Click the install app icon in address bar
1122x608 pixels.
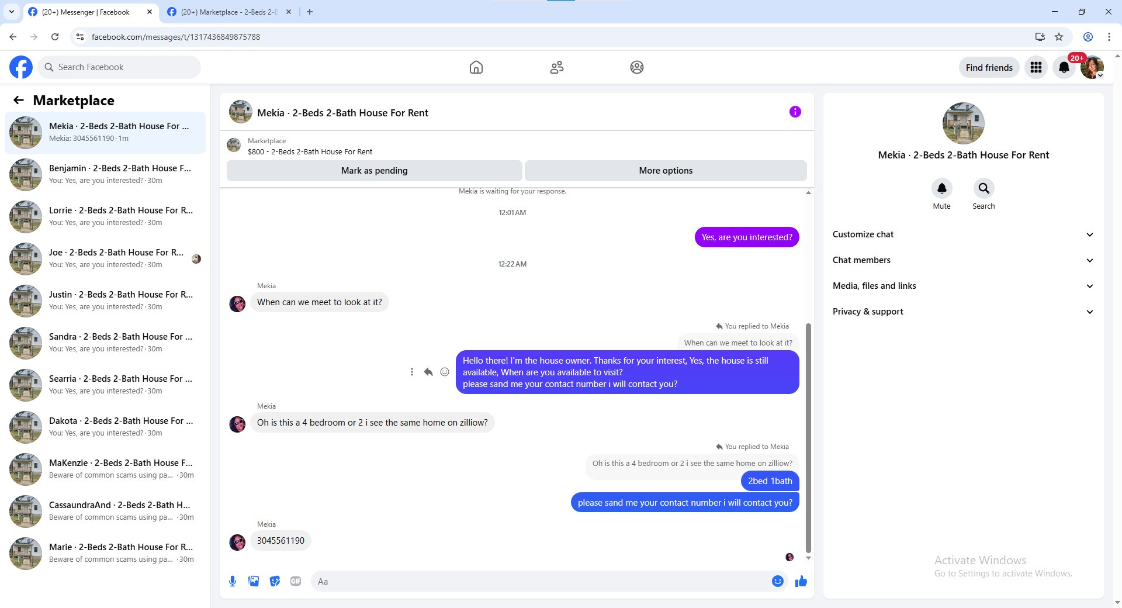1040,37
